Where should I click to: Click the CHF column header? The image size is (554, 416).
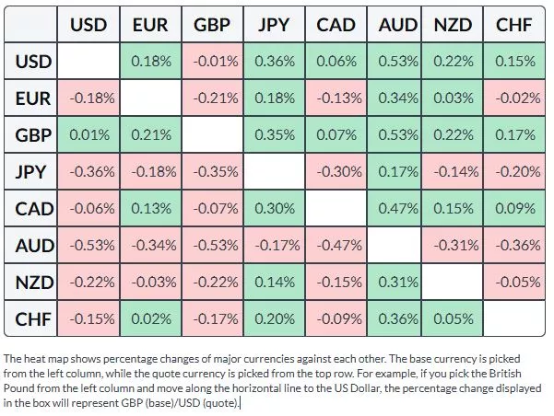tap(513, 25)
